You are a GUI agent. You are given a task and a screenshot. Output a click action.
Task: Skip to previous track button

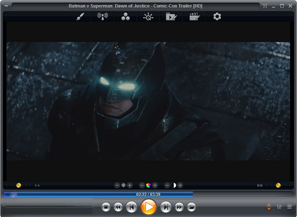pyautogui.click(x=131, y=207)
